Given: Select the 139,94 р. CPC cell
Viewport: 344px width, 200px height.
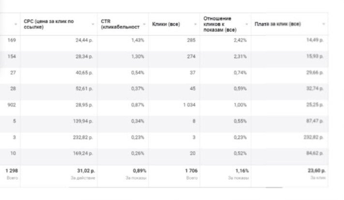Looking at the screenshot, I should 83,121.
